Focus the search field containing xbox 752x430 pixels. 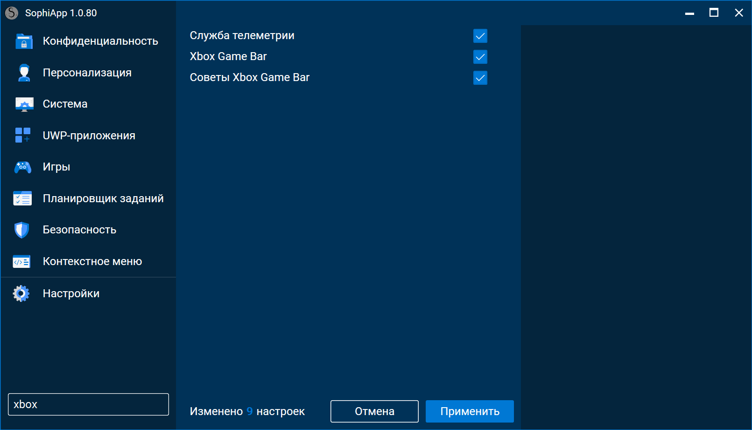click(x=88, y=404)
